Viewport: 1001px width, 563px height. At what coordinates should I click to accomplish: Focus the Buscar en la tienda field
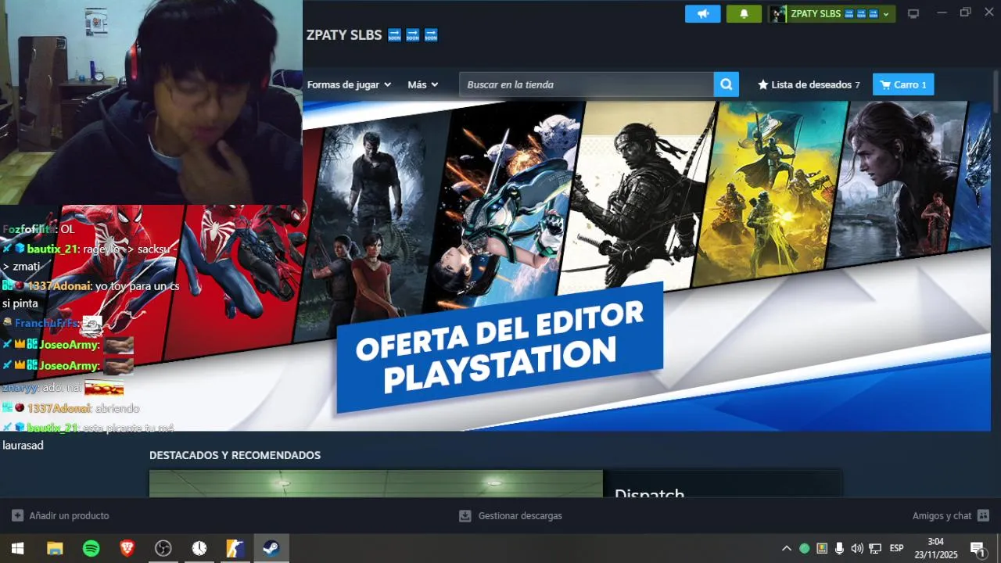point(587,84)
